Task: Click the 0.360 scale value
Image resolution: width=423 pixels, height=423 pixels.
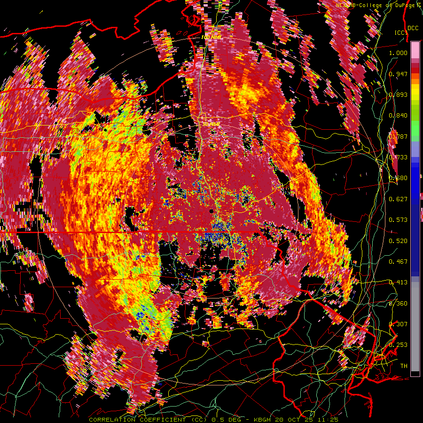Action: click(x=398, y=304)
